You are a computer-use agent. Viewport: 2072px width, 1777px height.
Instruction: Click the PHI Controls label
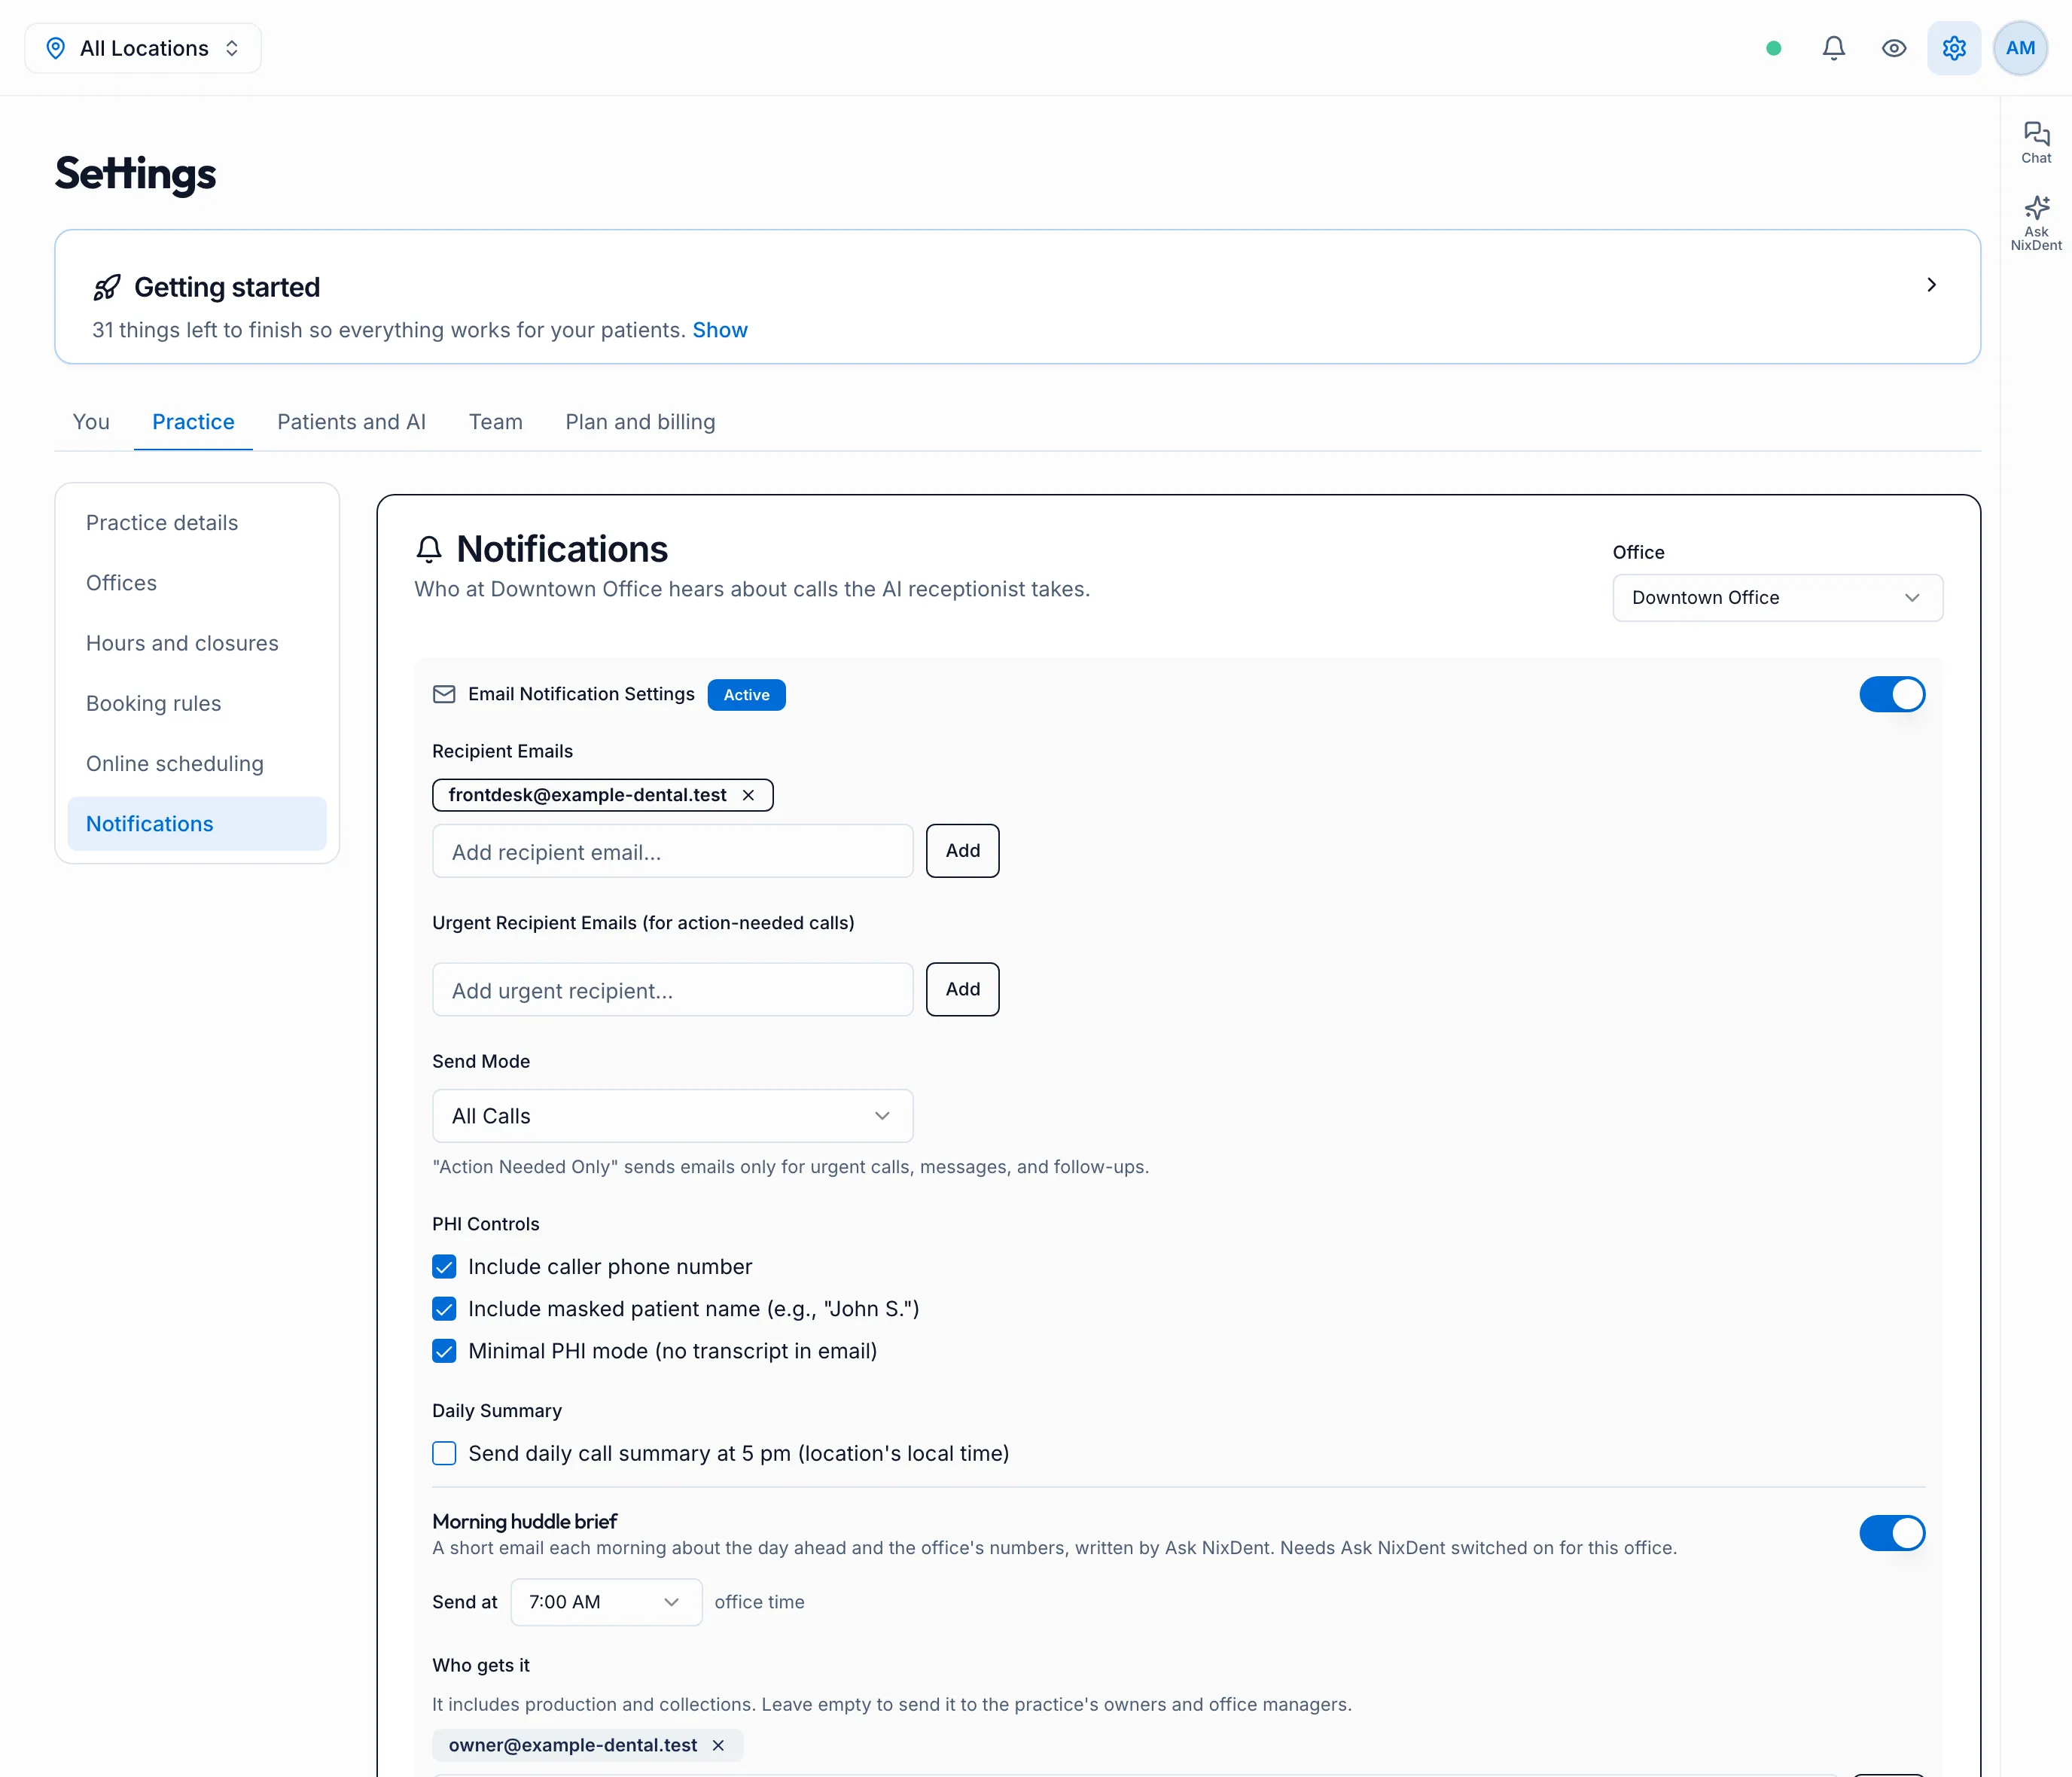coord(486,1224)
